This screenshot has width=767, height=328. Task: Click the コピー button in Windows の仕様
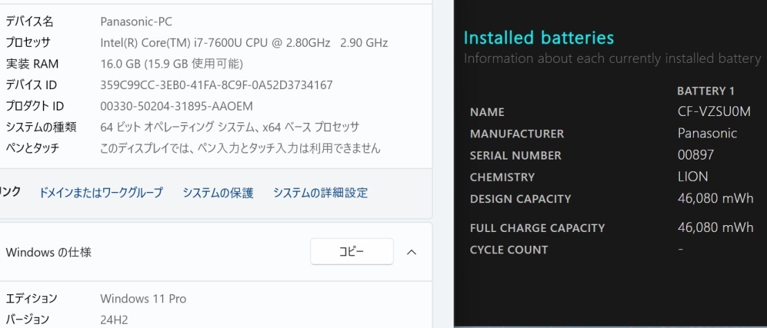(352, 252)
